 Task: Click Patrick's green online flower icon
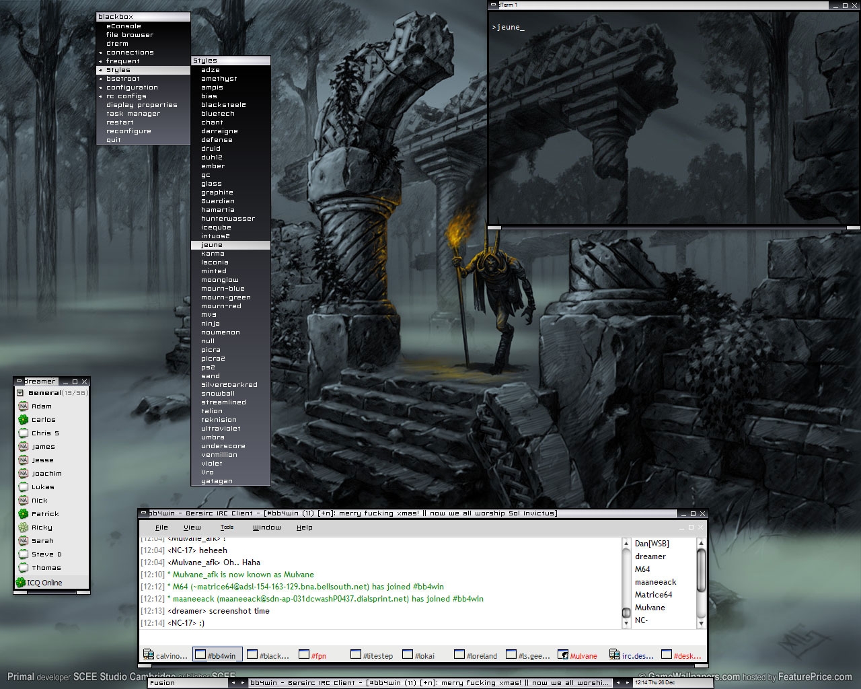pyautogui.click(x=23, y=514)
